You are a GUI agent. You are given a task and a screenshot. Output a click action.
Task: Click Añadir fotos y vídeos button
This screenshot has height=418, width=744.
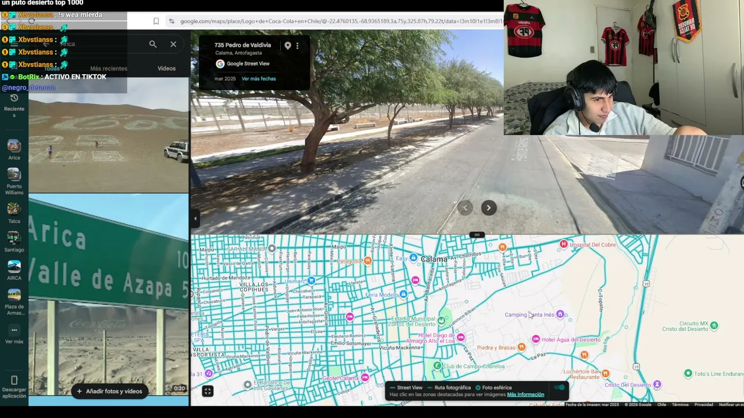coord(109,391)
